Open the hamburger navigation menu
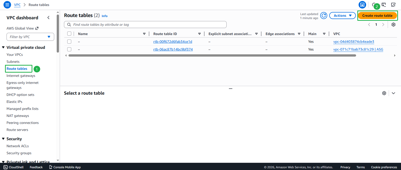Viewport: 401px width, 170px height. tap(7, 5)
